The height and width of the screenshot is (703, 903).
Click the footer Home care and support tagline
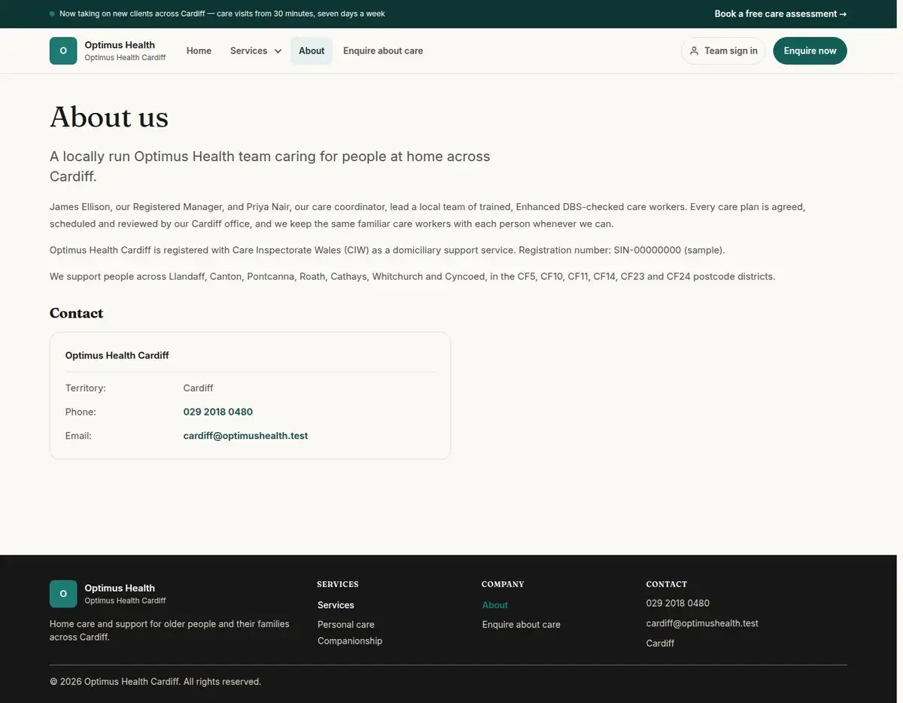tap(169, 631)
